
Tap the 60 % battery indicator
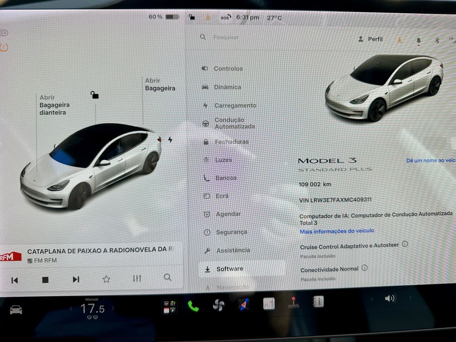[164, 17]
